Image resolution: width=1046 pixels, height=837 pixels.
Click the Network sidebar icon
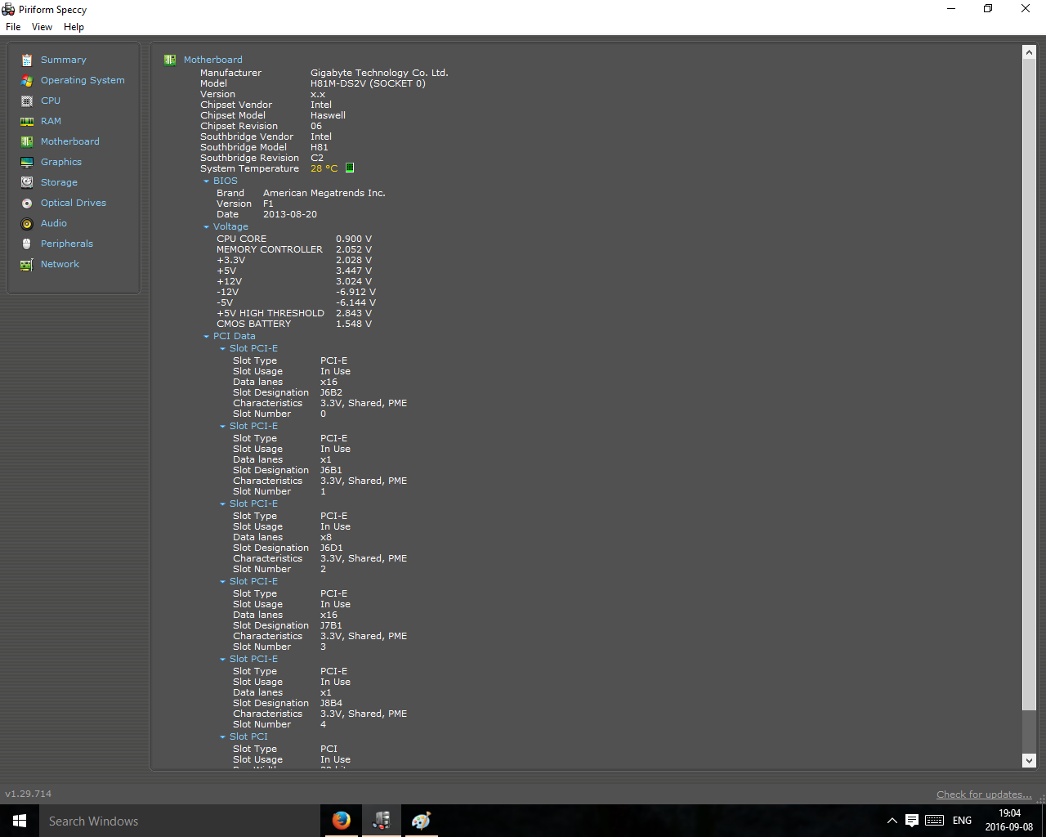(x=27, y=264)
